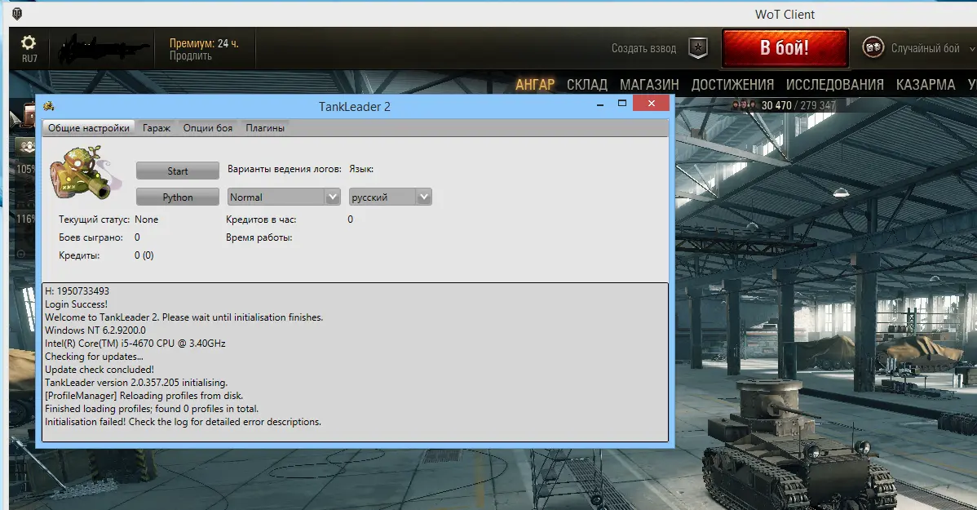The height and width of the screenshot is (510, 977).
Task: Open the КАЗАРМА menu in WoT
Action: tap(926, 85)
